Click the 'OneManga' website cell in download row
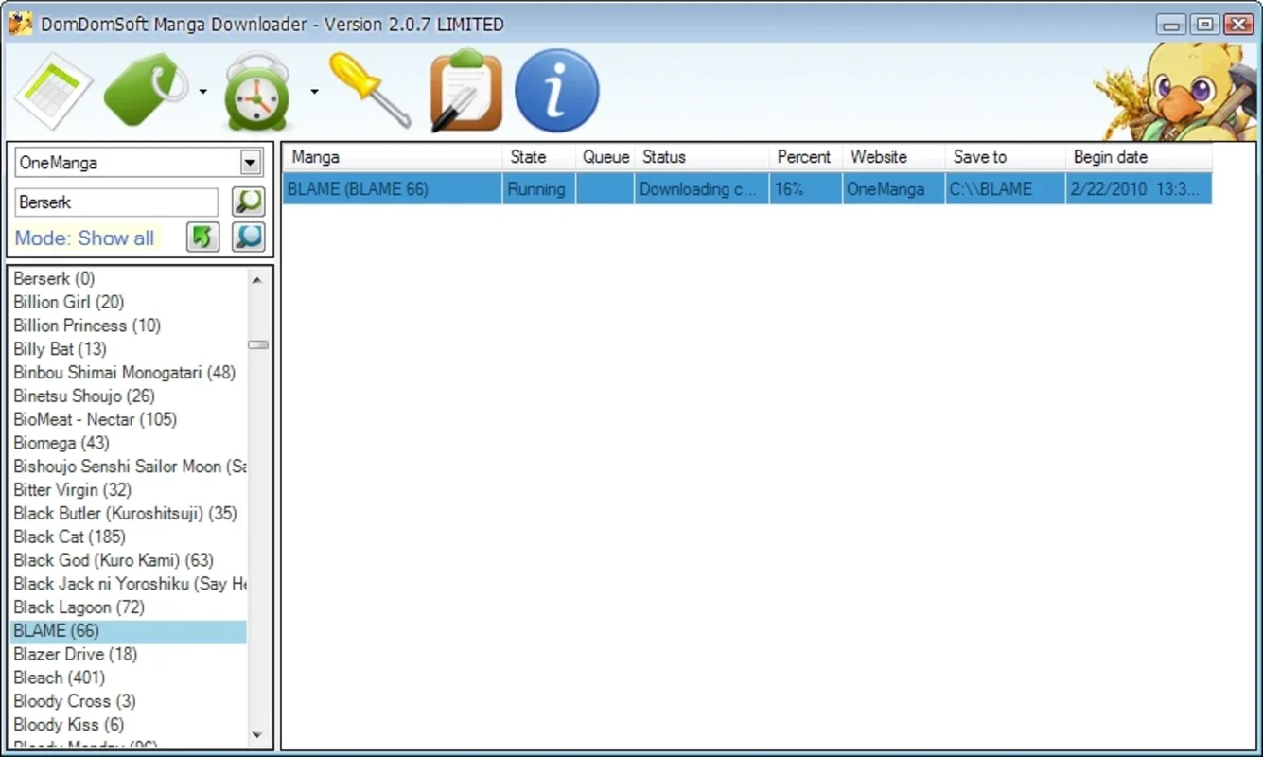The image size is (1263, 757). [894, 189]
